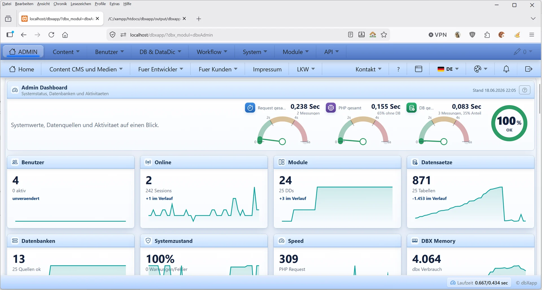This screenshot has width=542, height=290.
Task: Open the API dropdown menu
Action: click(x=331, y=52)
